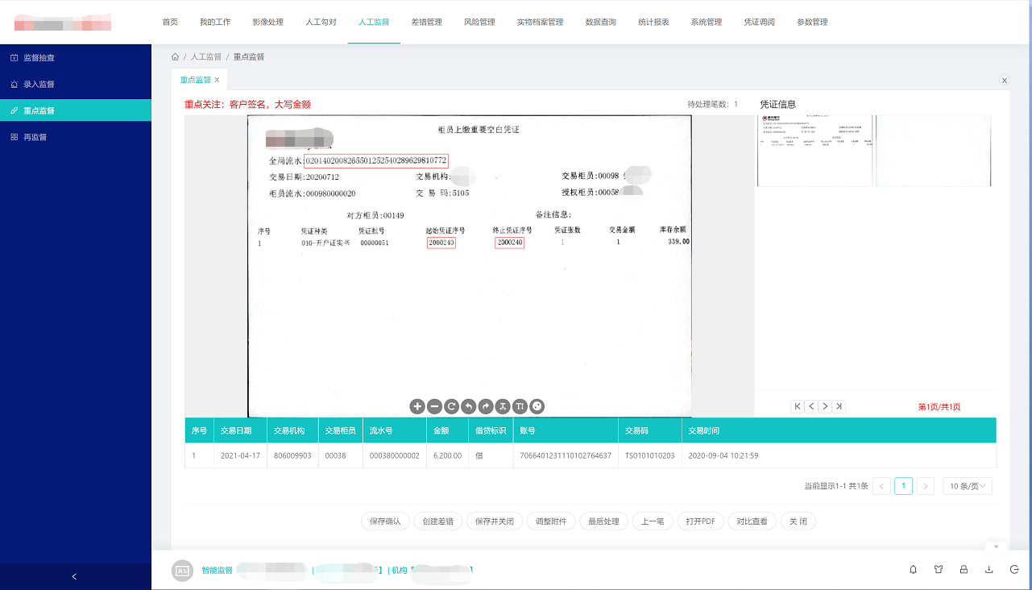The width and height of the screenshot is (1032, 590).
Task: Click the 保存确认 button
Action: 385,521
